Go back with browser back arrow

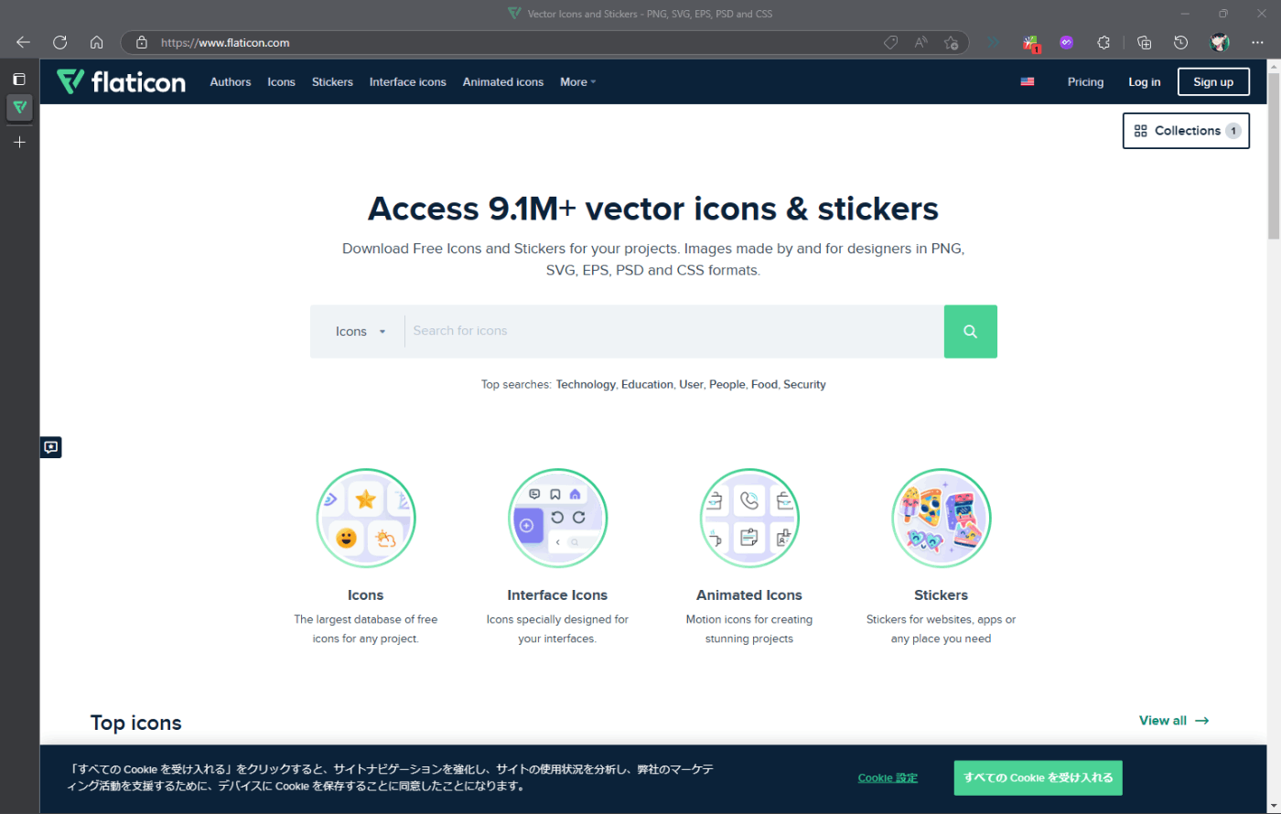pos(23,42)
